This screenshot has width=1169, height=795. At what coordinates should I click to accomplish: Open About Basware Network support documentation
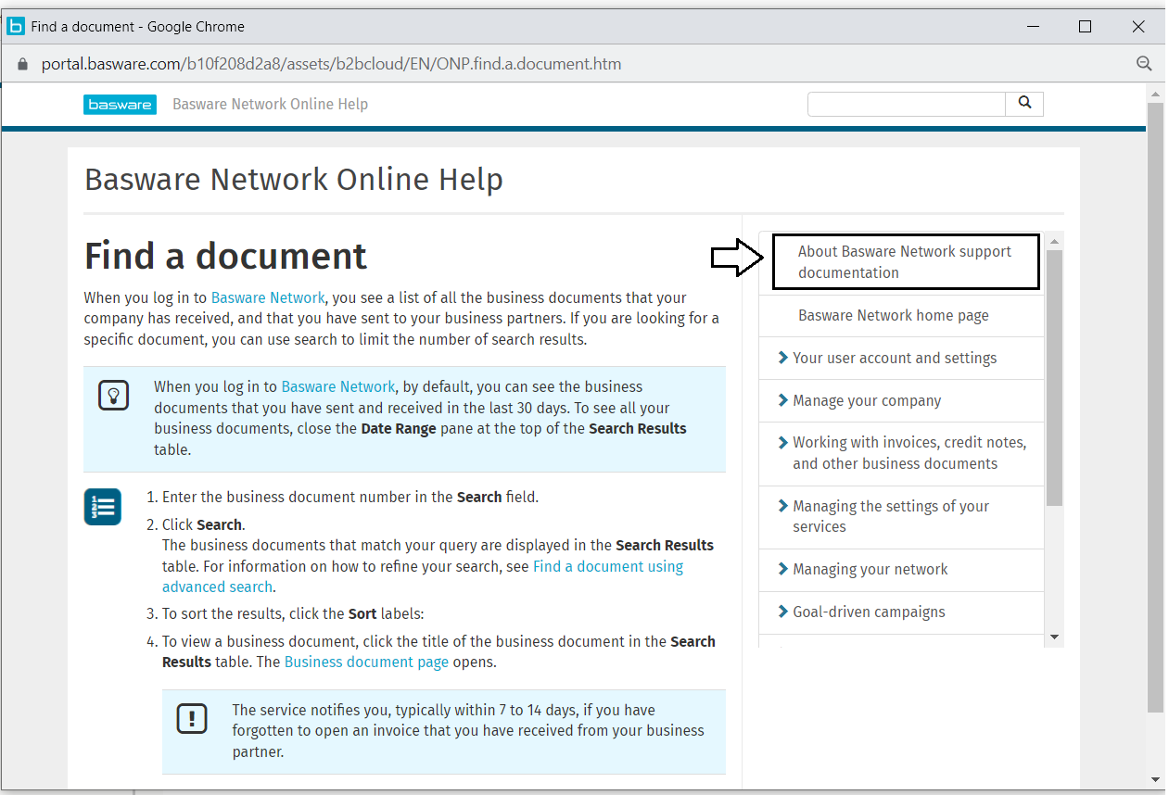(x=905, y=262)
